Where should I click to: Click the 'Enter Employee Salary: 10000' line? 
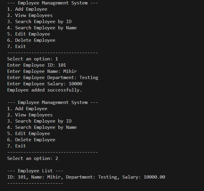[45, 84]
